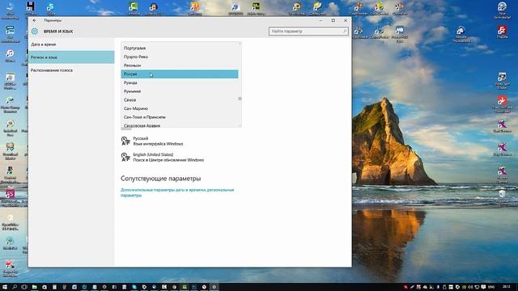
Task: Open the Skype desktop shortcut
Action: [50, 8]
